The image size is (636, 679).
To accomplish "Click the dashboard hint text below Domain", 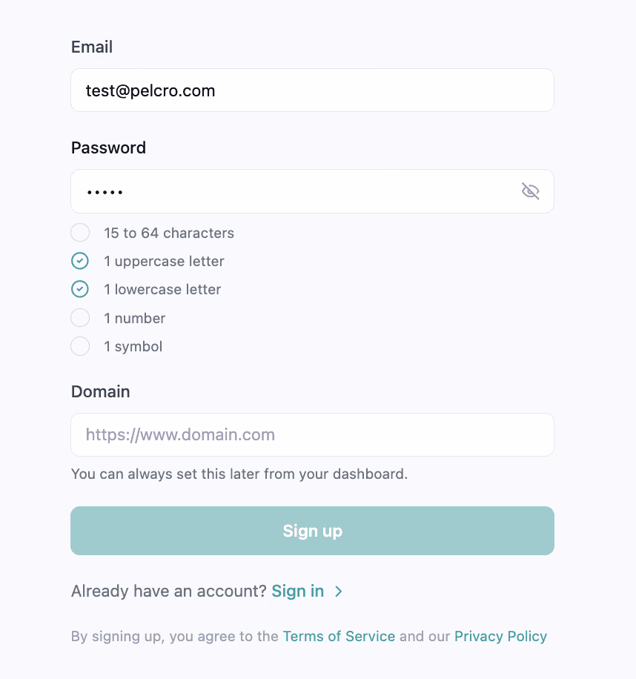I will click(x=239, y=474).
